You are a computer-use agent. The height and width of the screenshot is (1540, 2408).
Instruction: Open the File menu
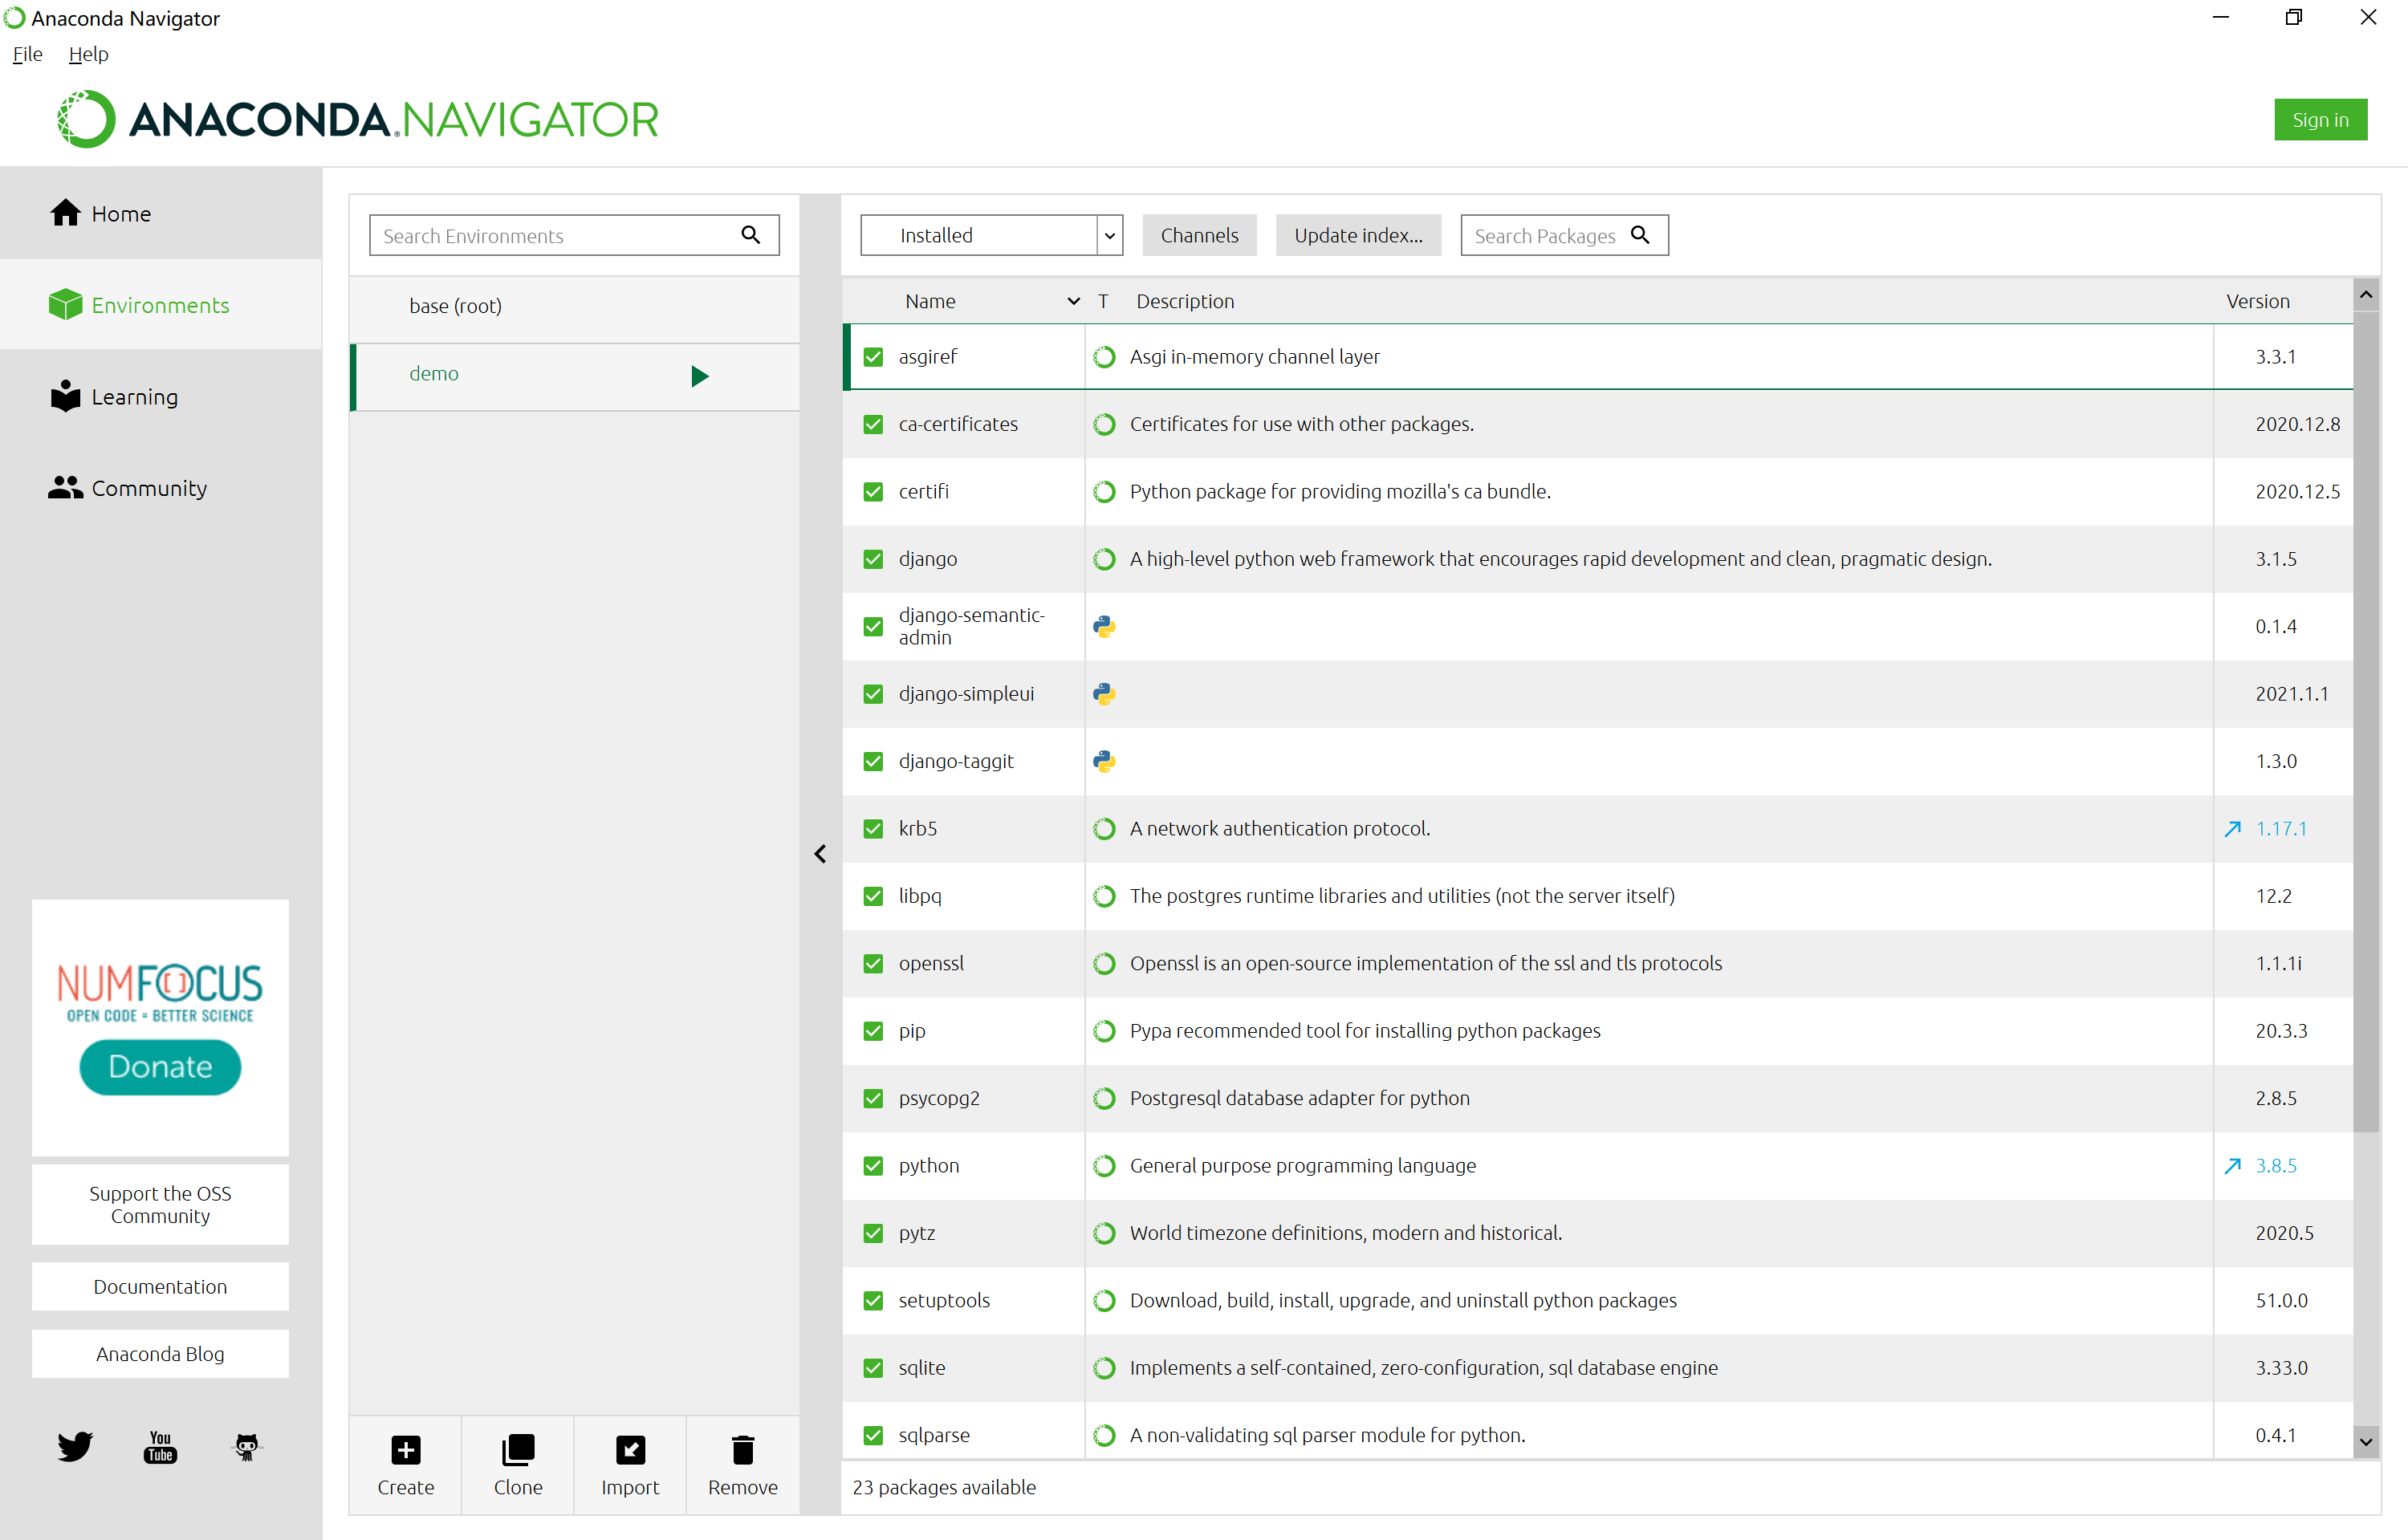coord(27,54)
